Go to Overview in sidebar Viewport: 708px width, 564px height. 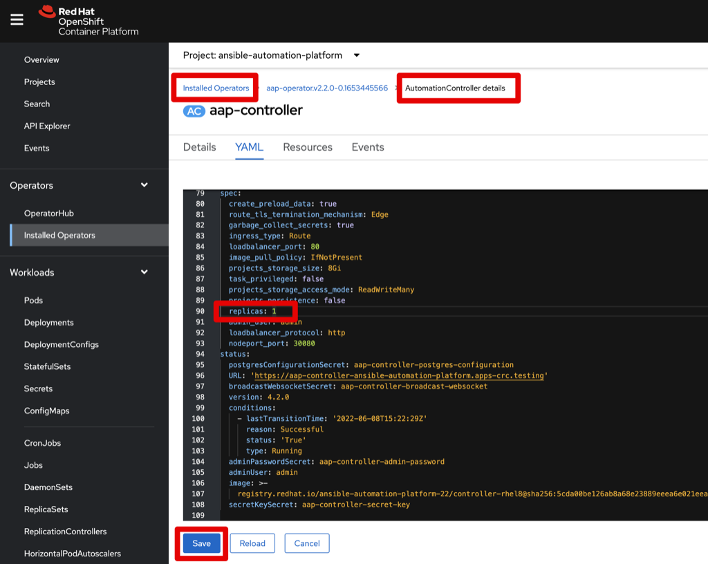[41, 59]
